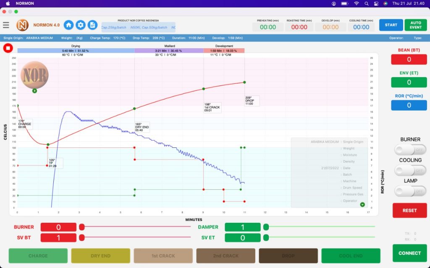430x268 pixels.
Task: Adjust the SV BT slider handle
Action: (82, 237)
